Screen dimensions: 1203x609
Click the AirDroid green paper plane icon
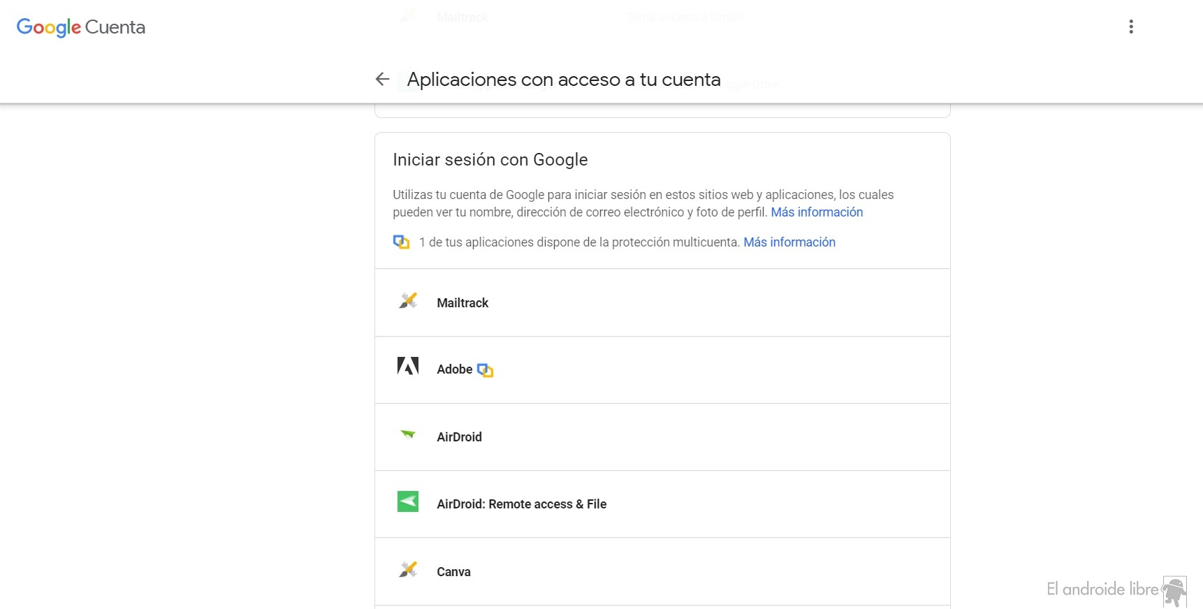tap(408, 434)
